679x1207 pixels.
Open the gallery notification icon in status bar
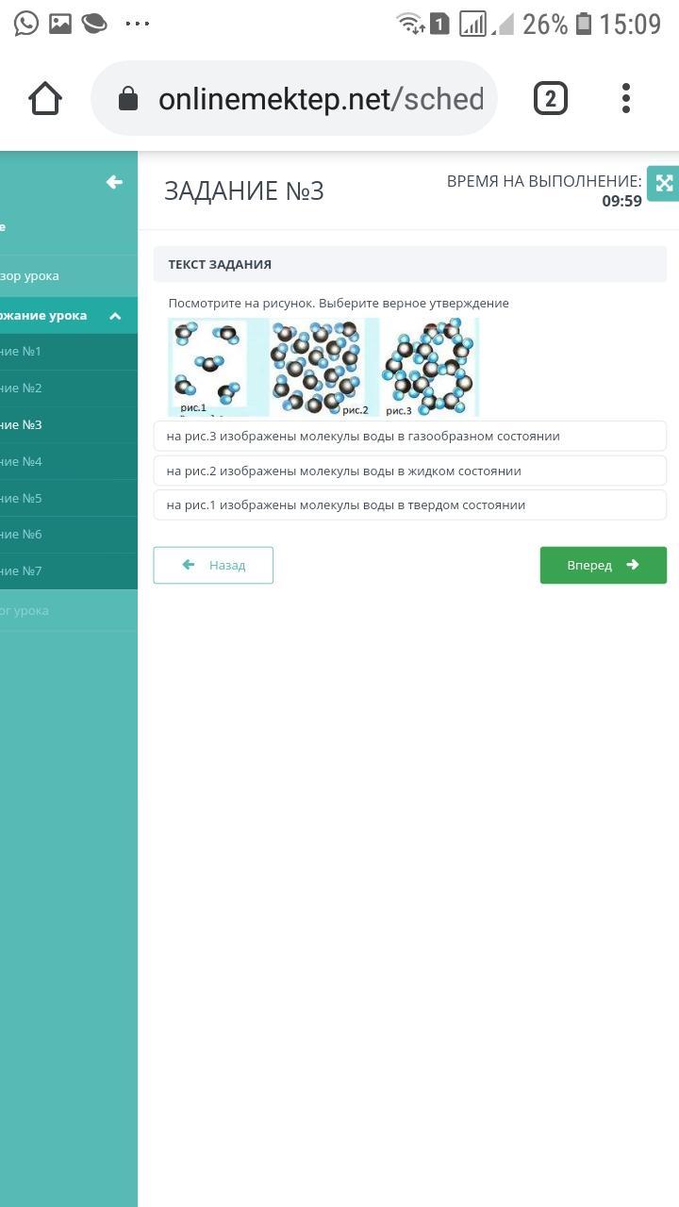tap(60, 24)
